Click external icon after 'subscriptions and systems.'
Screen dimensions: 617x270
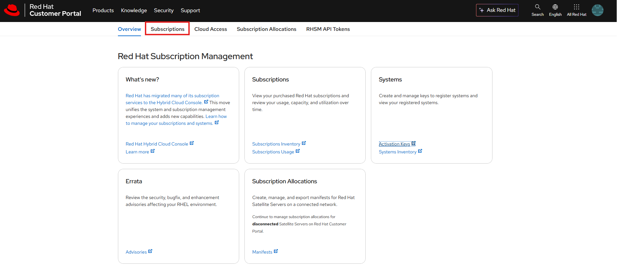point(217,123)
